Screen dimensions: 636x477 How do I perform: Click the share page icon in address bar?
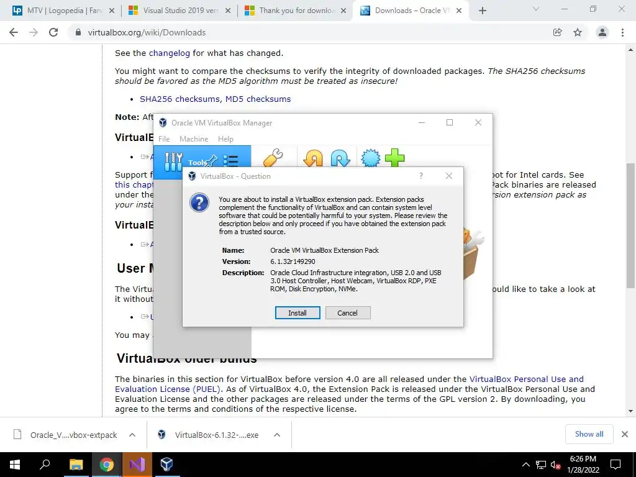(558, 32)
